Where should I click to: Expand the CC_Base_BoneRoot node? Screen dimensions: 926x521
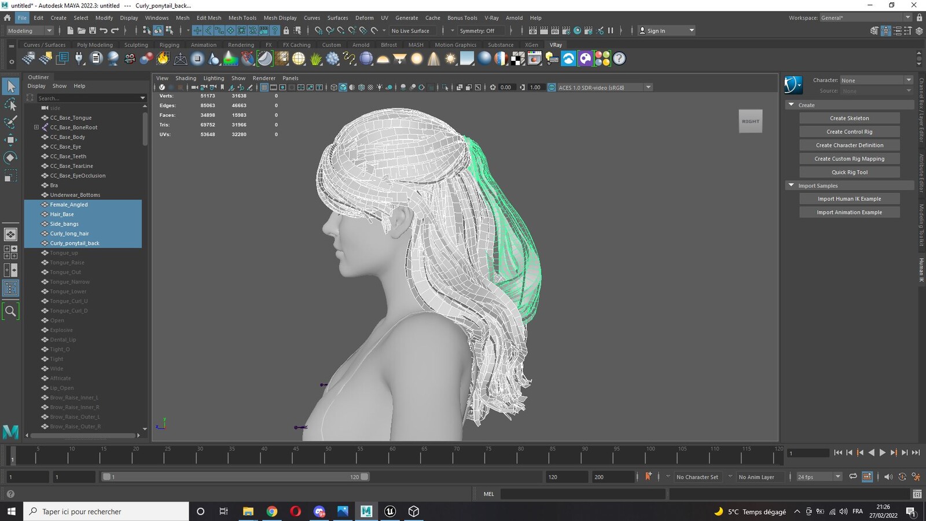[x=36, y=127]
